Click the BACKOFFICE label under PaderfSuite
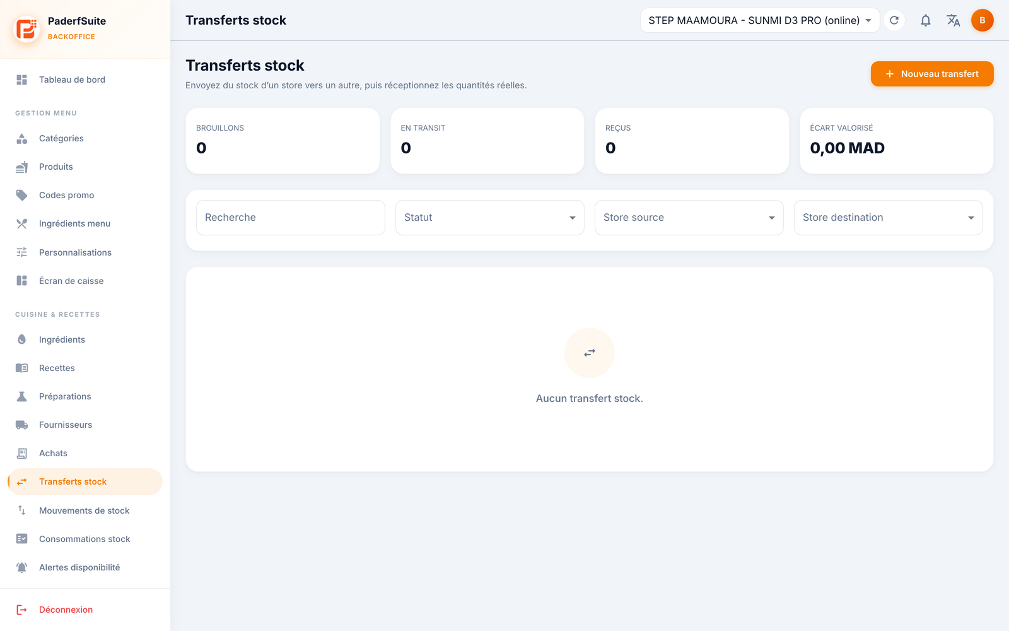The height and width of the screenshot is (631, 1009). point(71,37)
